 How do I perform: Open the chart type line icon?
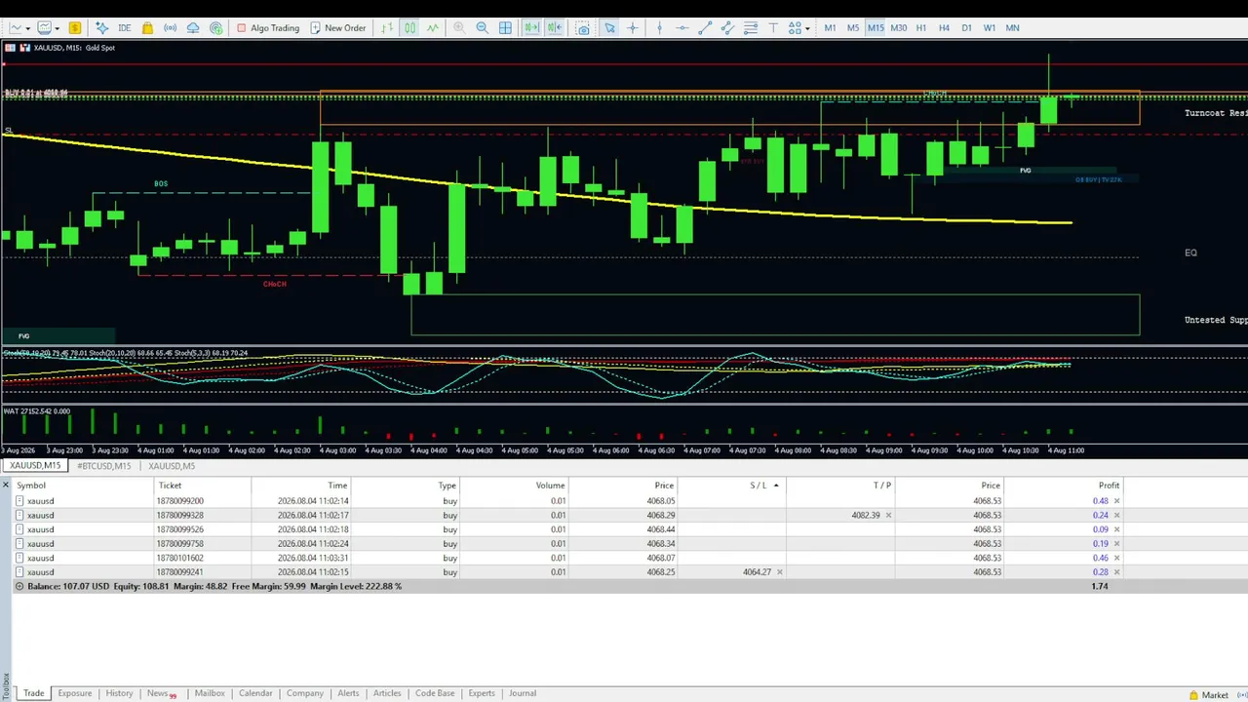click(16, 27)
